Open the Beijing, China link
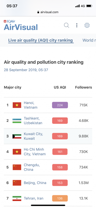 (x=35, y=183)
